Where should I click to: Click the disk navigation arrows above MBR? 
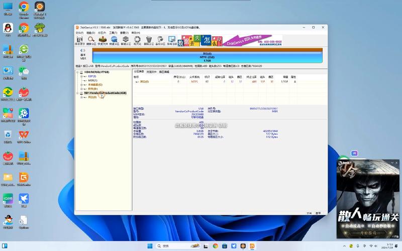tap(82, 51)
